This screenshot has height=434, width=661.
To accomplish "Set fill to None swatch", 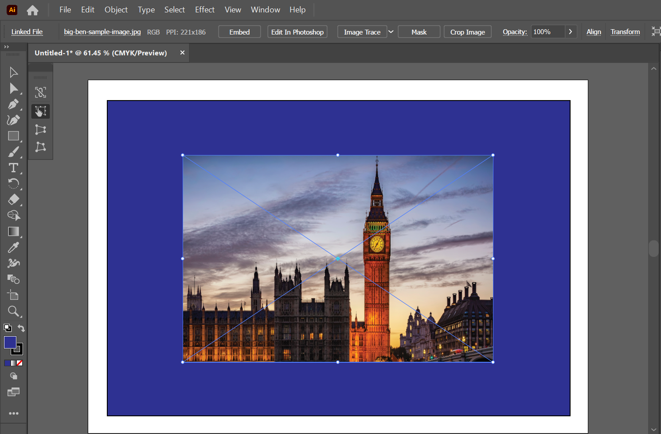I will tap(20, 363).
